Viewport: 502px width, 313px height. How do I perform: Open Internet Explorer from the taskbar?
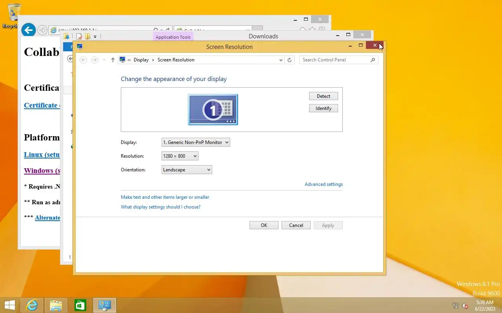pos(32,305)
